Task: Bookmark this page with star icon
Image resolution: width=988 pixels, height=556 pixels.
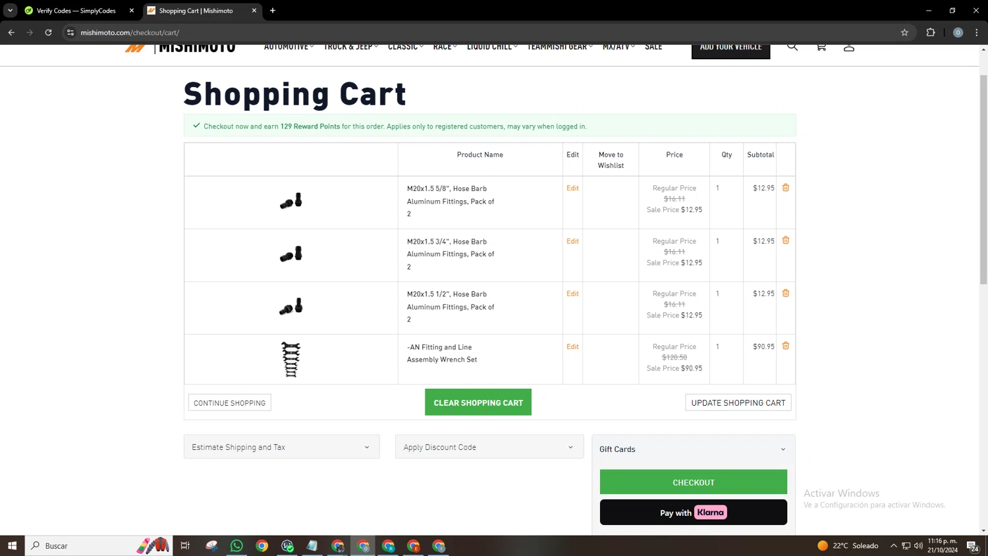Action: (904, 32)
